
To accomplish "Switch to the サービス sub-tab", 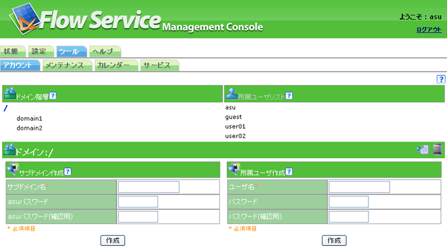I will coord(160,65).
